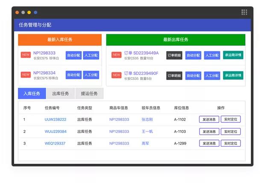Click the blue dot in title bar

(x=35, y=13)
